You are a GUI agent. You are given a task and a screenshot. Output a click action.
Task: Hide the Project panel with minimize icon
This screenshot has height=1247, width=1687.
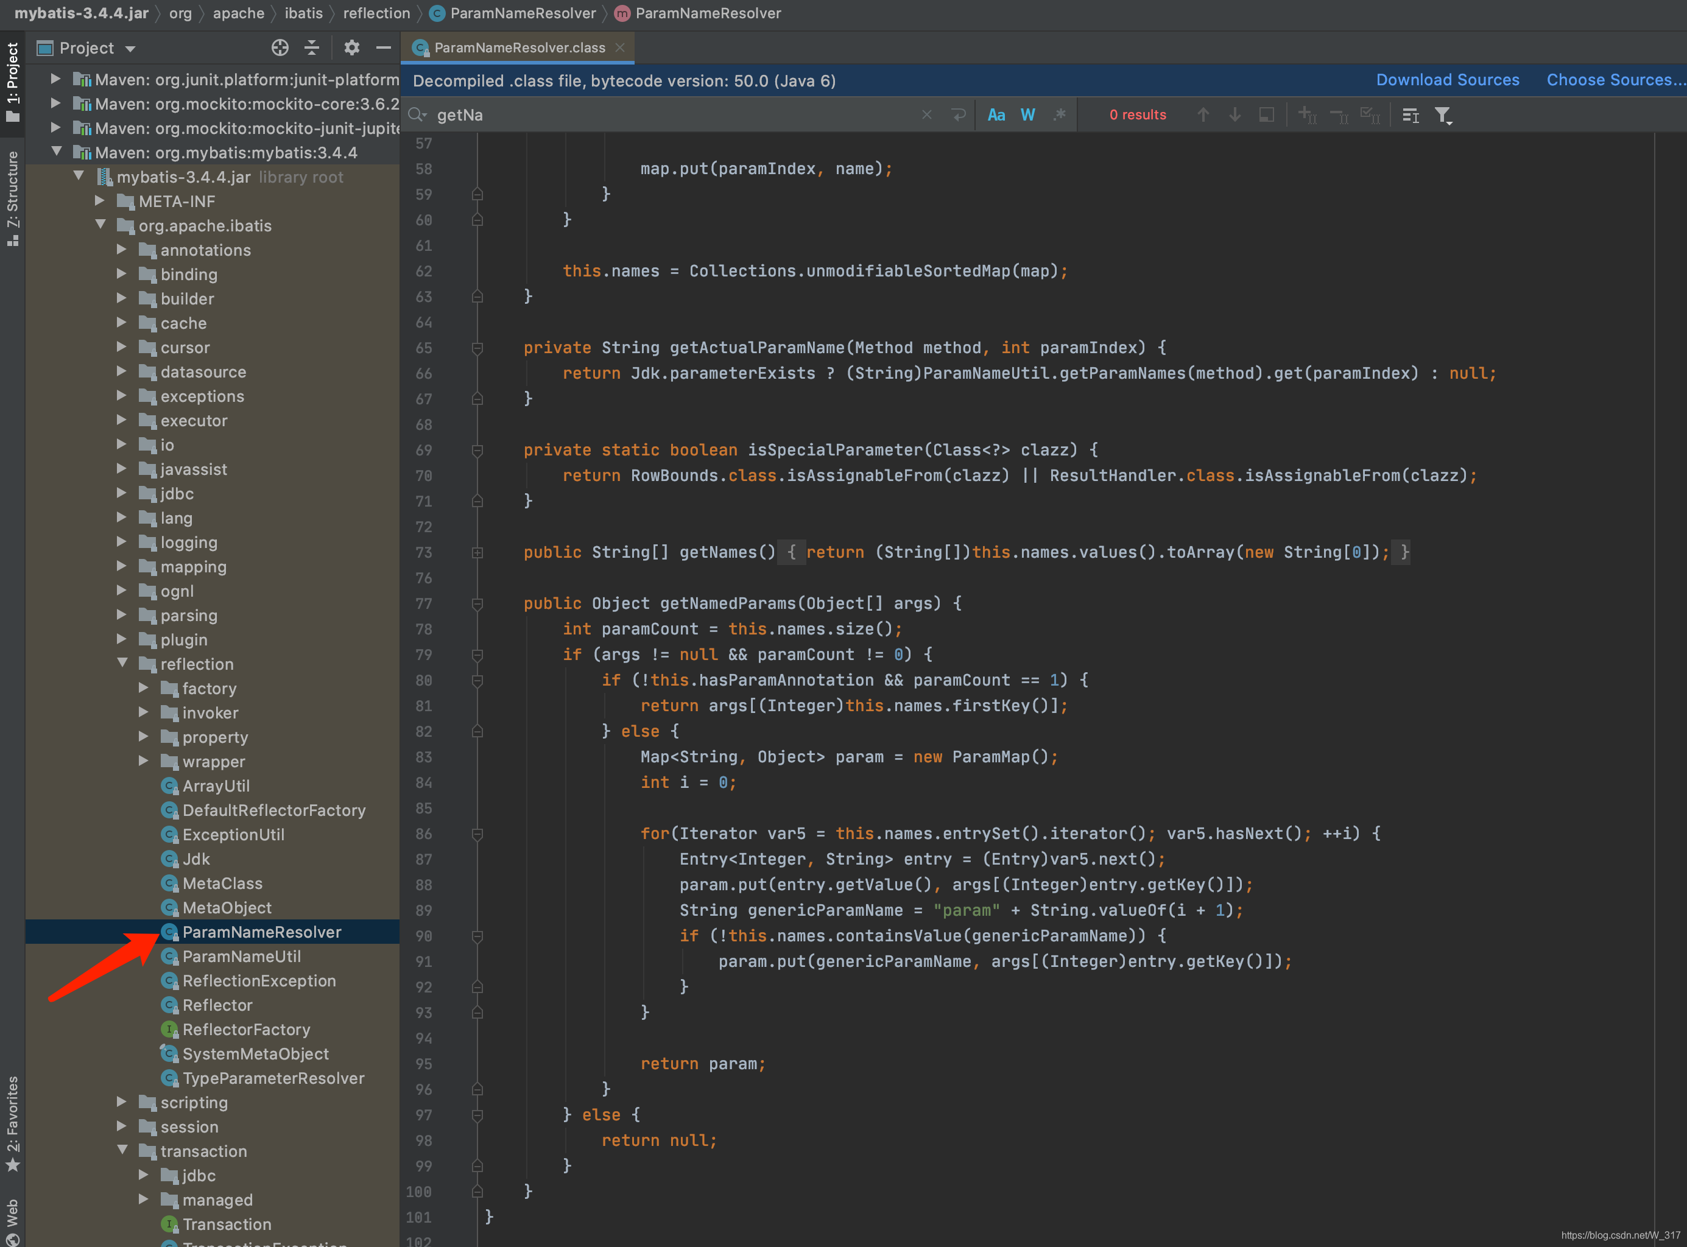[384, 48]
